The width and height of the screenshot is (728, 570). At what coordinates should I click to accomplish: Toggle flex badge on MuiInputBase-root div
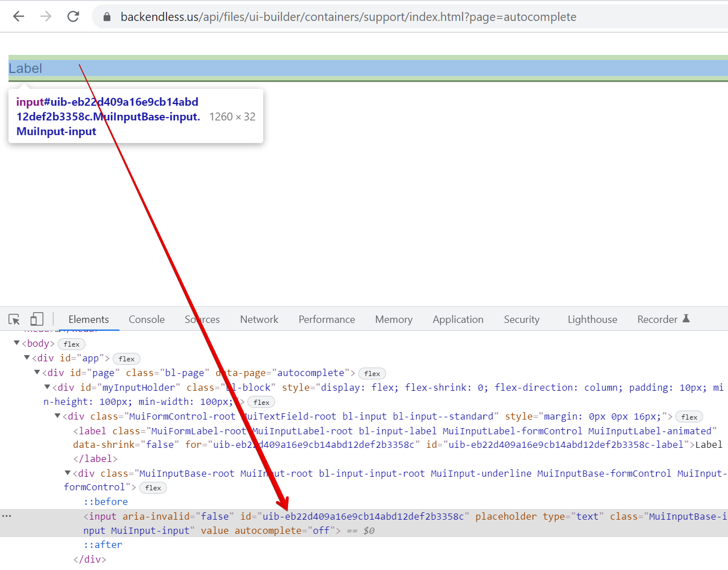(x=153, y=487)
